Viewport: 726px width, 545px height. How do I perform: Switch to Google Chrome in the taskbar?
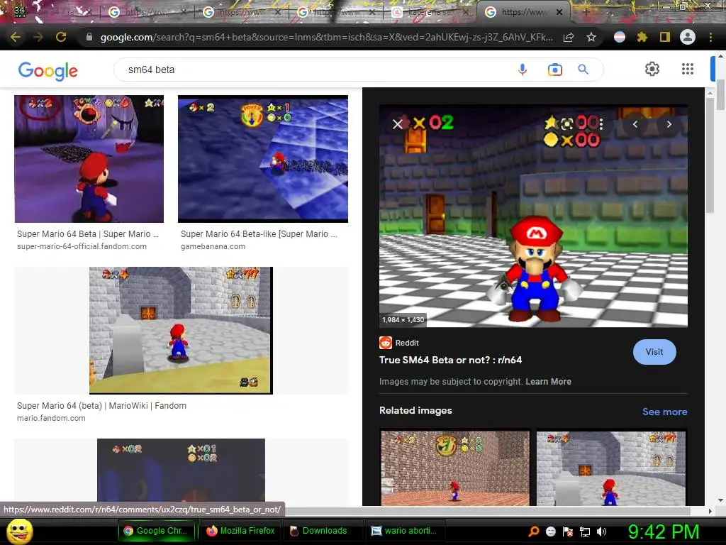(x=157, y=531)
